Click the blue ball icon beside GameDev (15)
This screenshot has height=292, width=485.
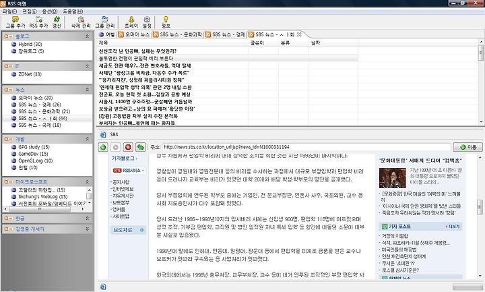point(13,154)
